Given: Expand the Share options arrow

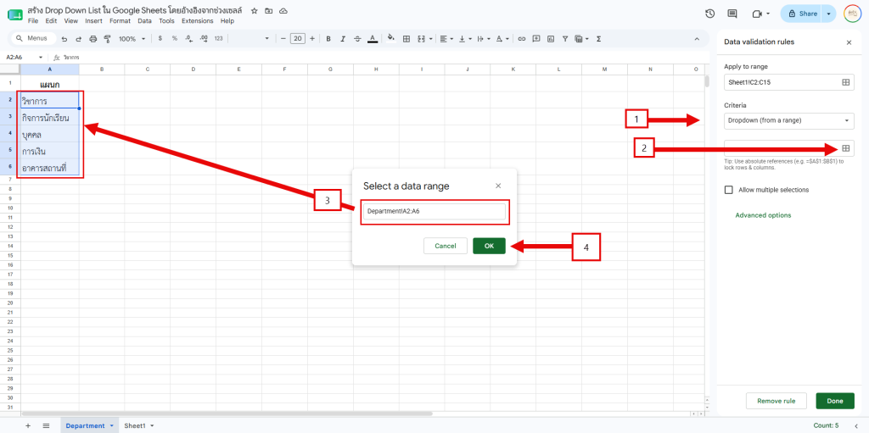Looking at the screenshot, I should [x=828, y=14].
